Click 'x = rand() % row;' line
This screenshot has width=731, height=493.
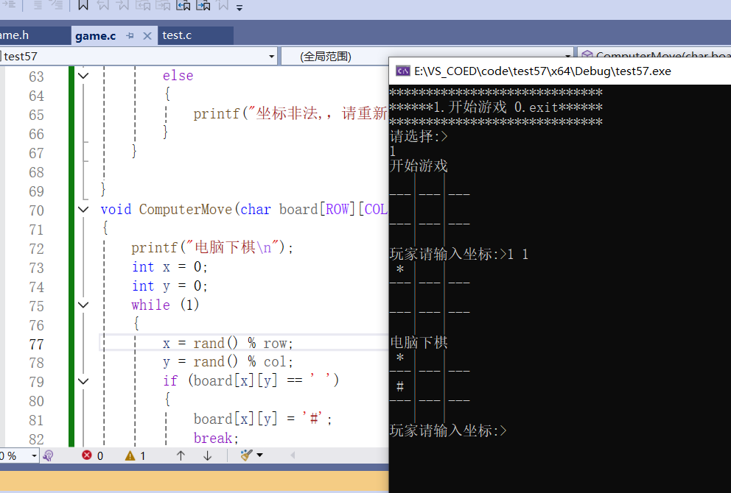pyautogui.click(x=228, y=344)
